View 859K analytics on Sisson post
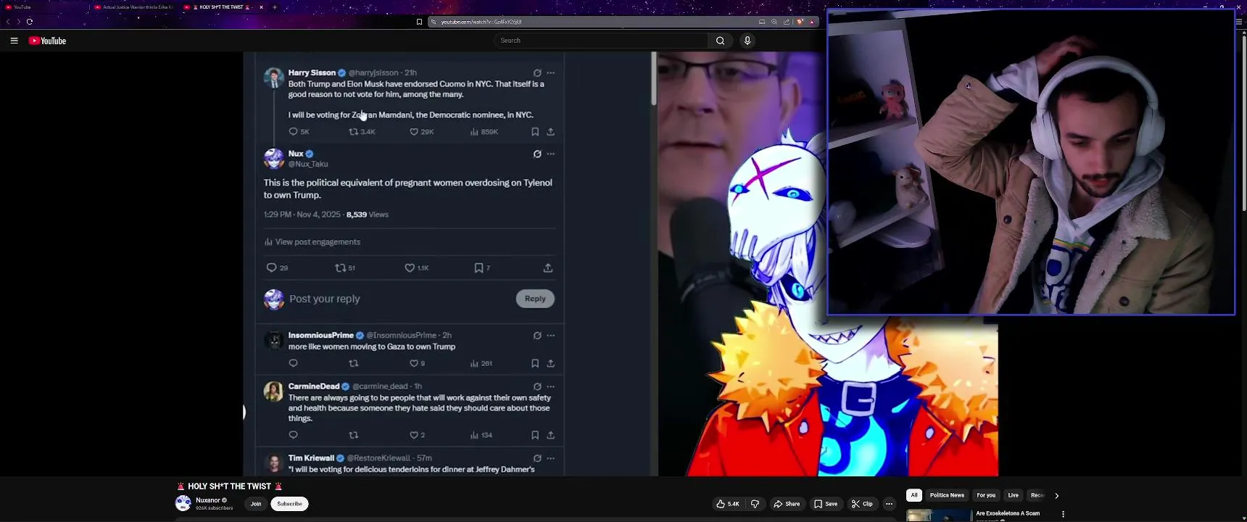This screenshot has width=1247, height=522. tap(484, 132)
